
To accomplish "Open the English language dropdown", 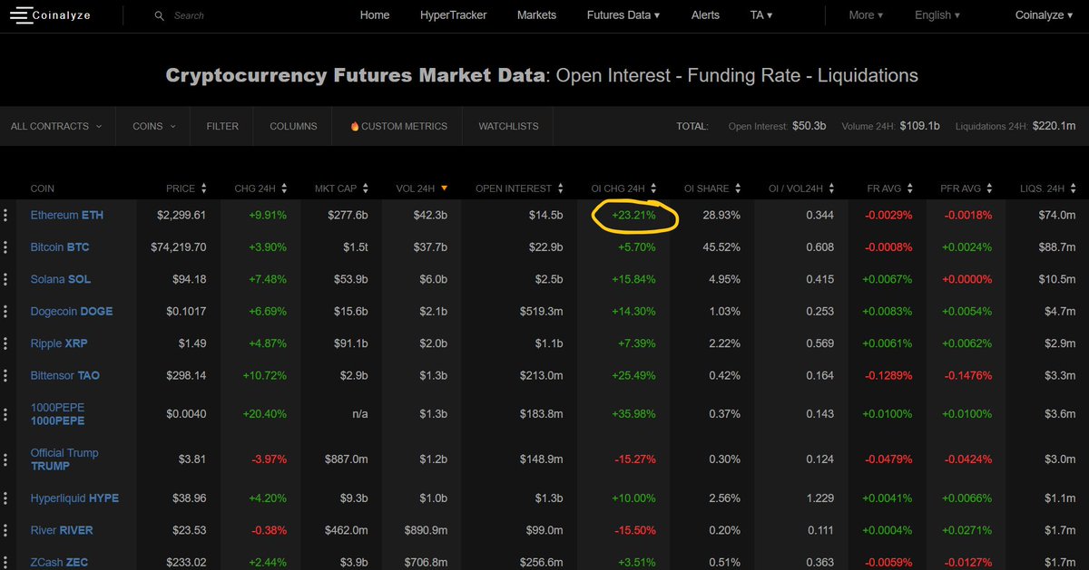I will [x=938, y=15].
